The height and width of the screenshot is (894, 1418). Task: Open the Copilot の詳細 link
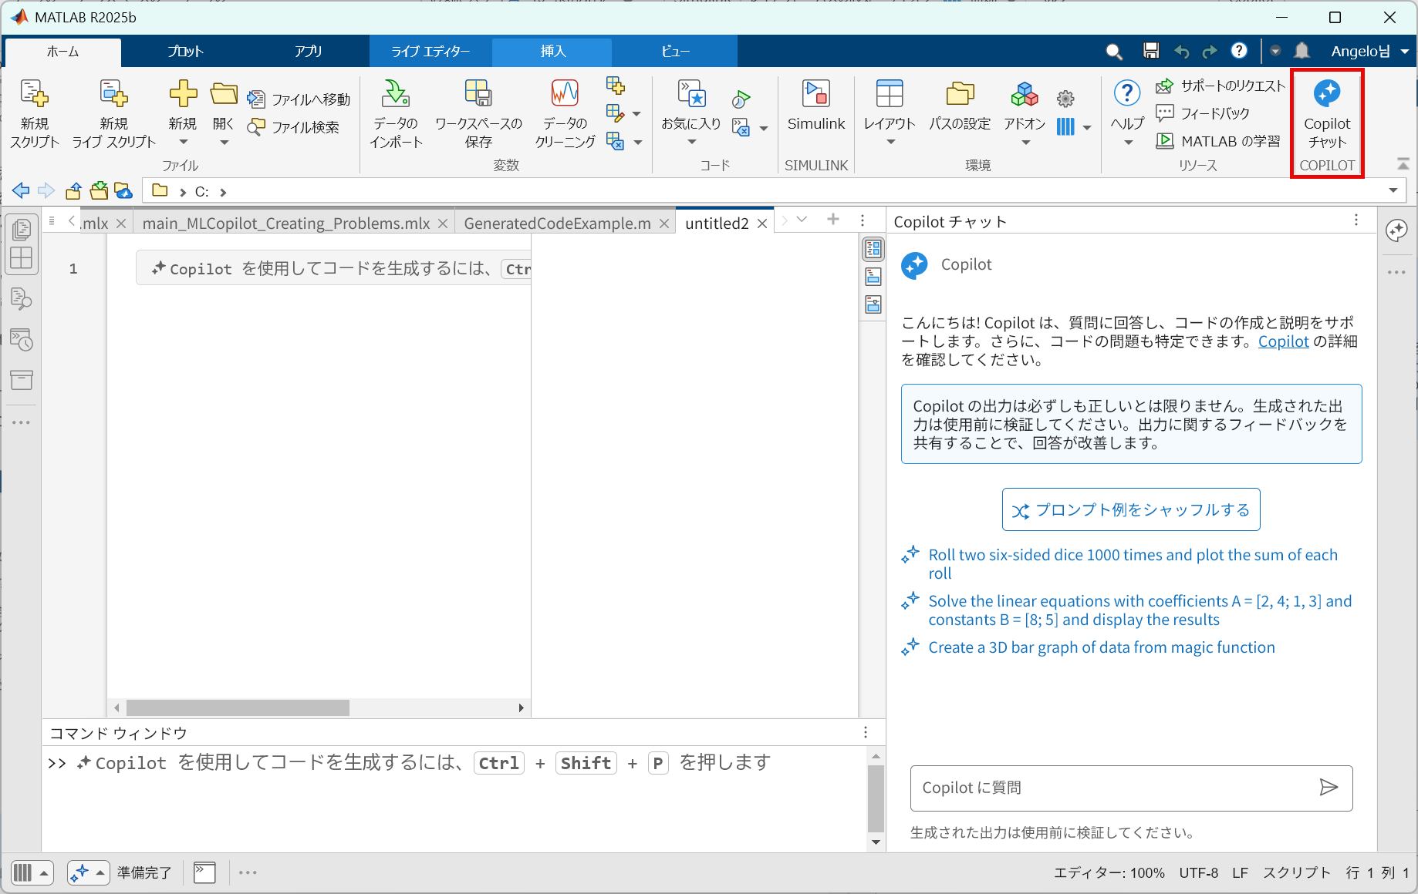1283,341
